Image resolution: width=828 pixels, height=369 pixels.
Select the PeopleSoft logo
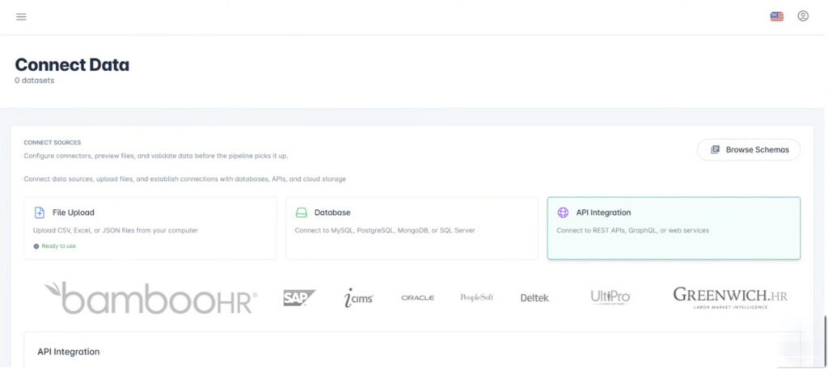pos(476,298)
